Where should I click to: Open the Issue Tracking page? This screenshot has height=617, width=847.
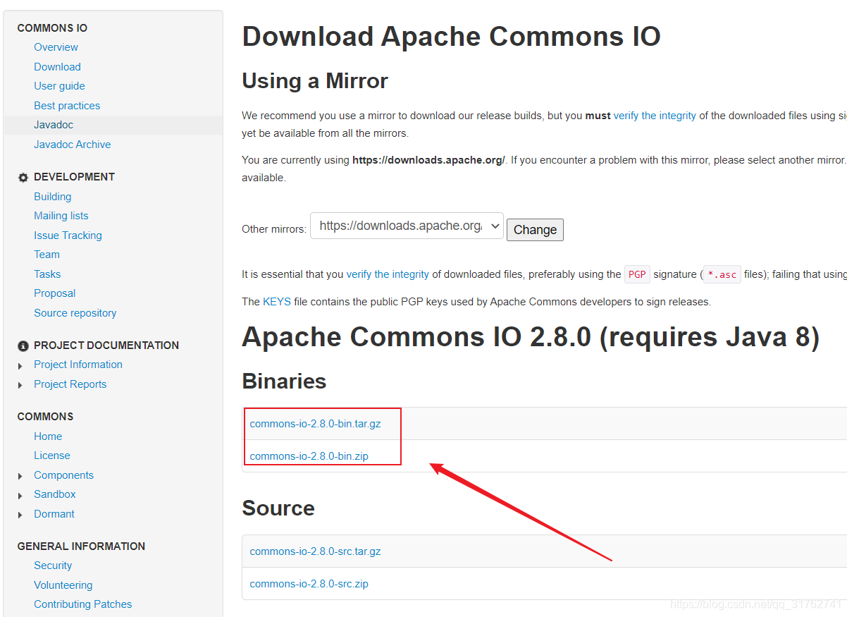coord(68,236)
